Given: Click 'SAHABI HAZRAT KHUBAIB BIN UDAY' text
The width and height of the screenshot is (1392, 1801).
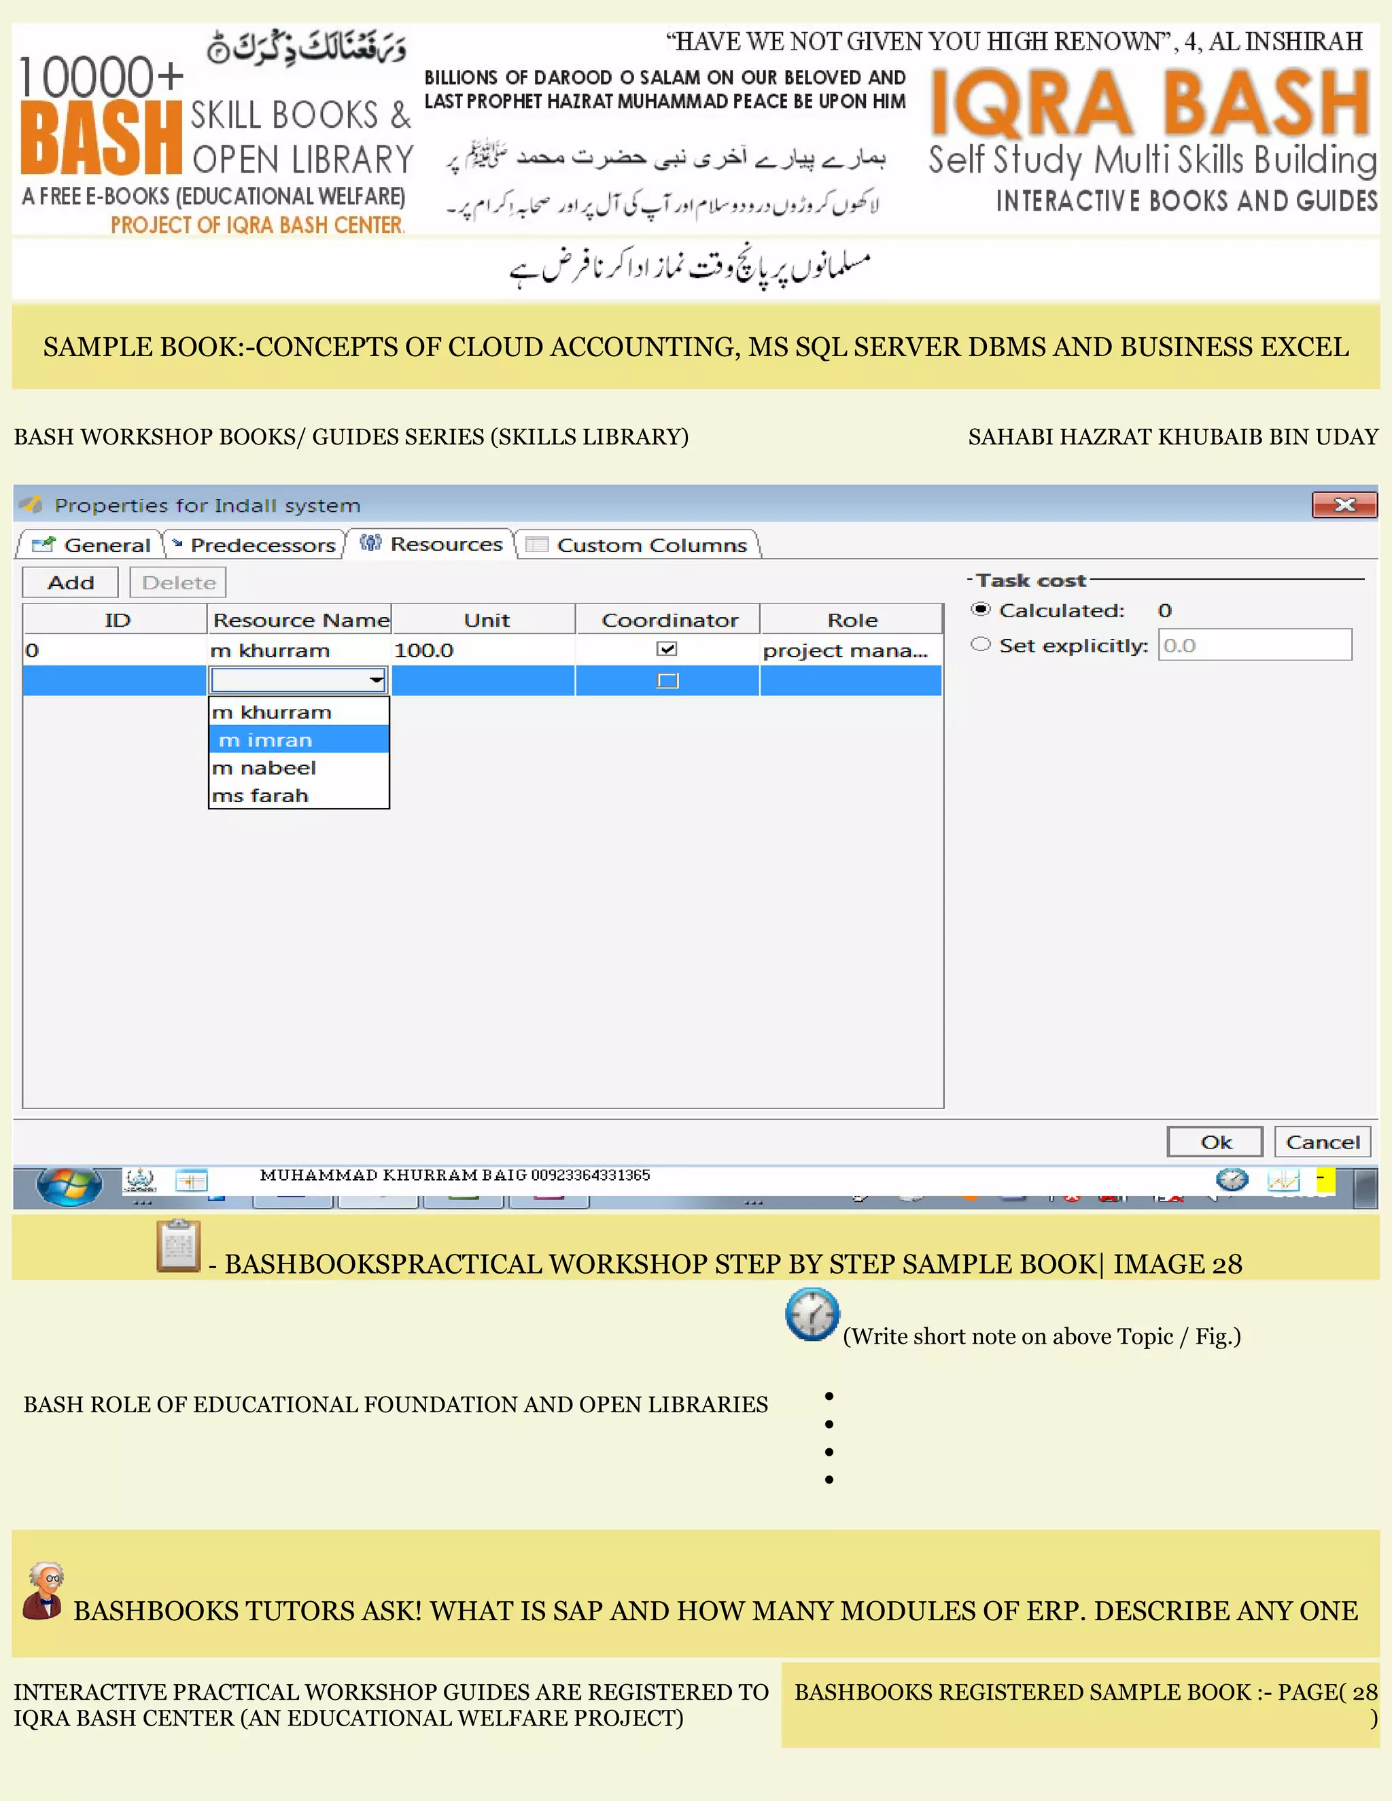Looking at the screenshot, I should click(1172, 437).
